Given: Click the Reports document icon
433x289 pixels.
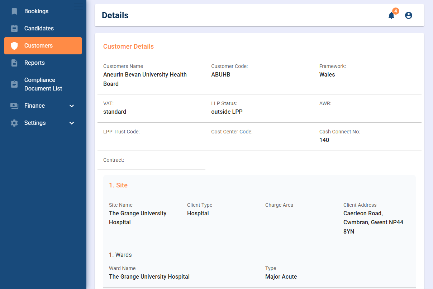Looking at the screenshot, I should [x=14, y=63].
